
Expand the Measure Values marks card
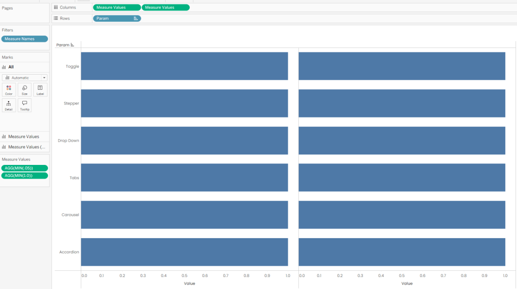pyautogui.click(x=25, y=136)
